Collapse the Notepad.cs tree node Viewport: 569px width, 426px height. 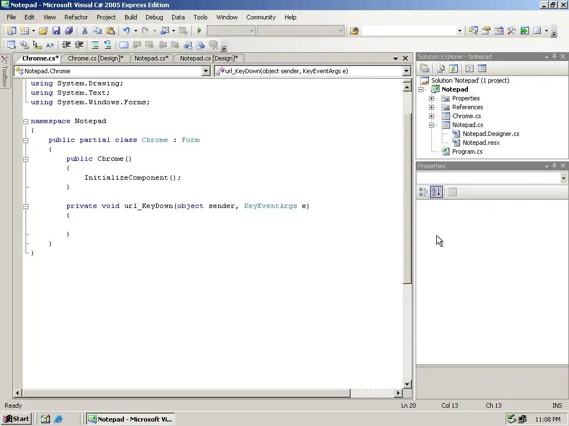(431, 125)
